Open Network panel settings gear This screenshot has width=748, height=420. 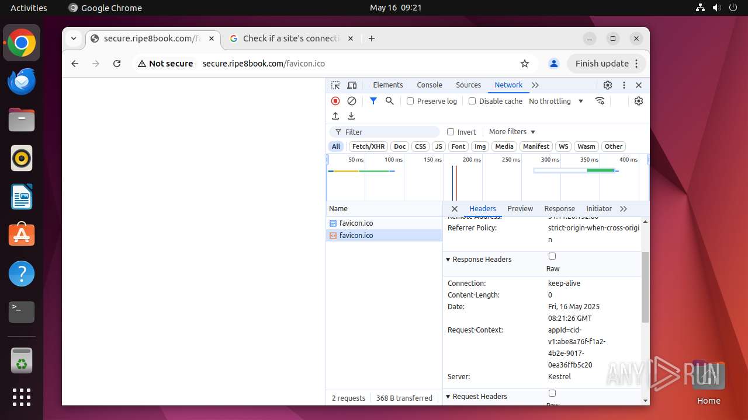[x=639, y=101]
